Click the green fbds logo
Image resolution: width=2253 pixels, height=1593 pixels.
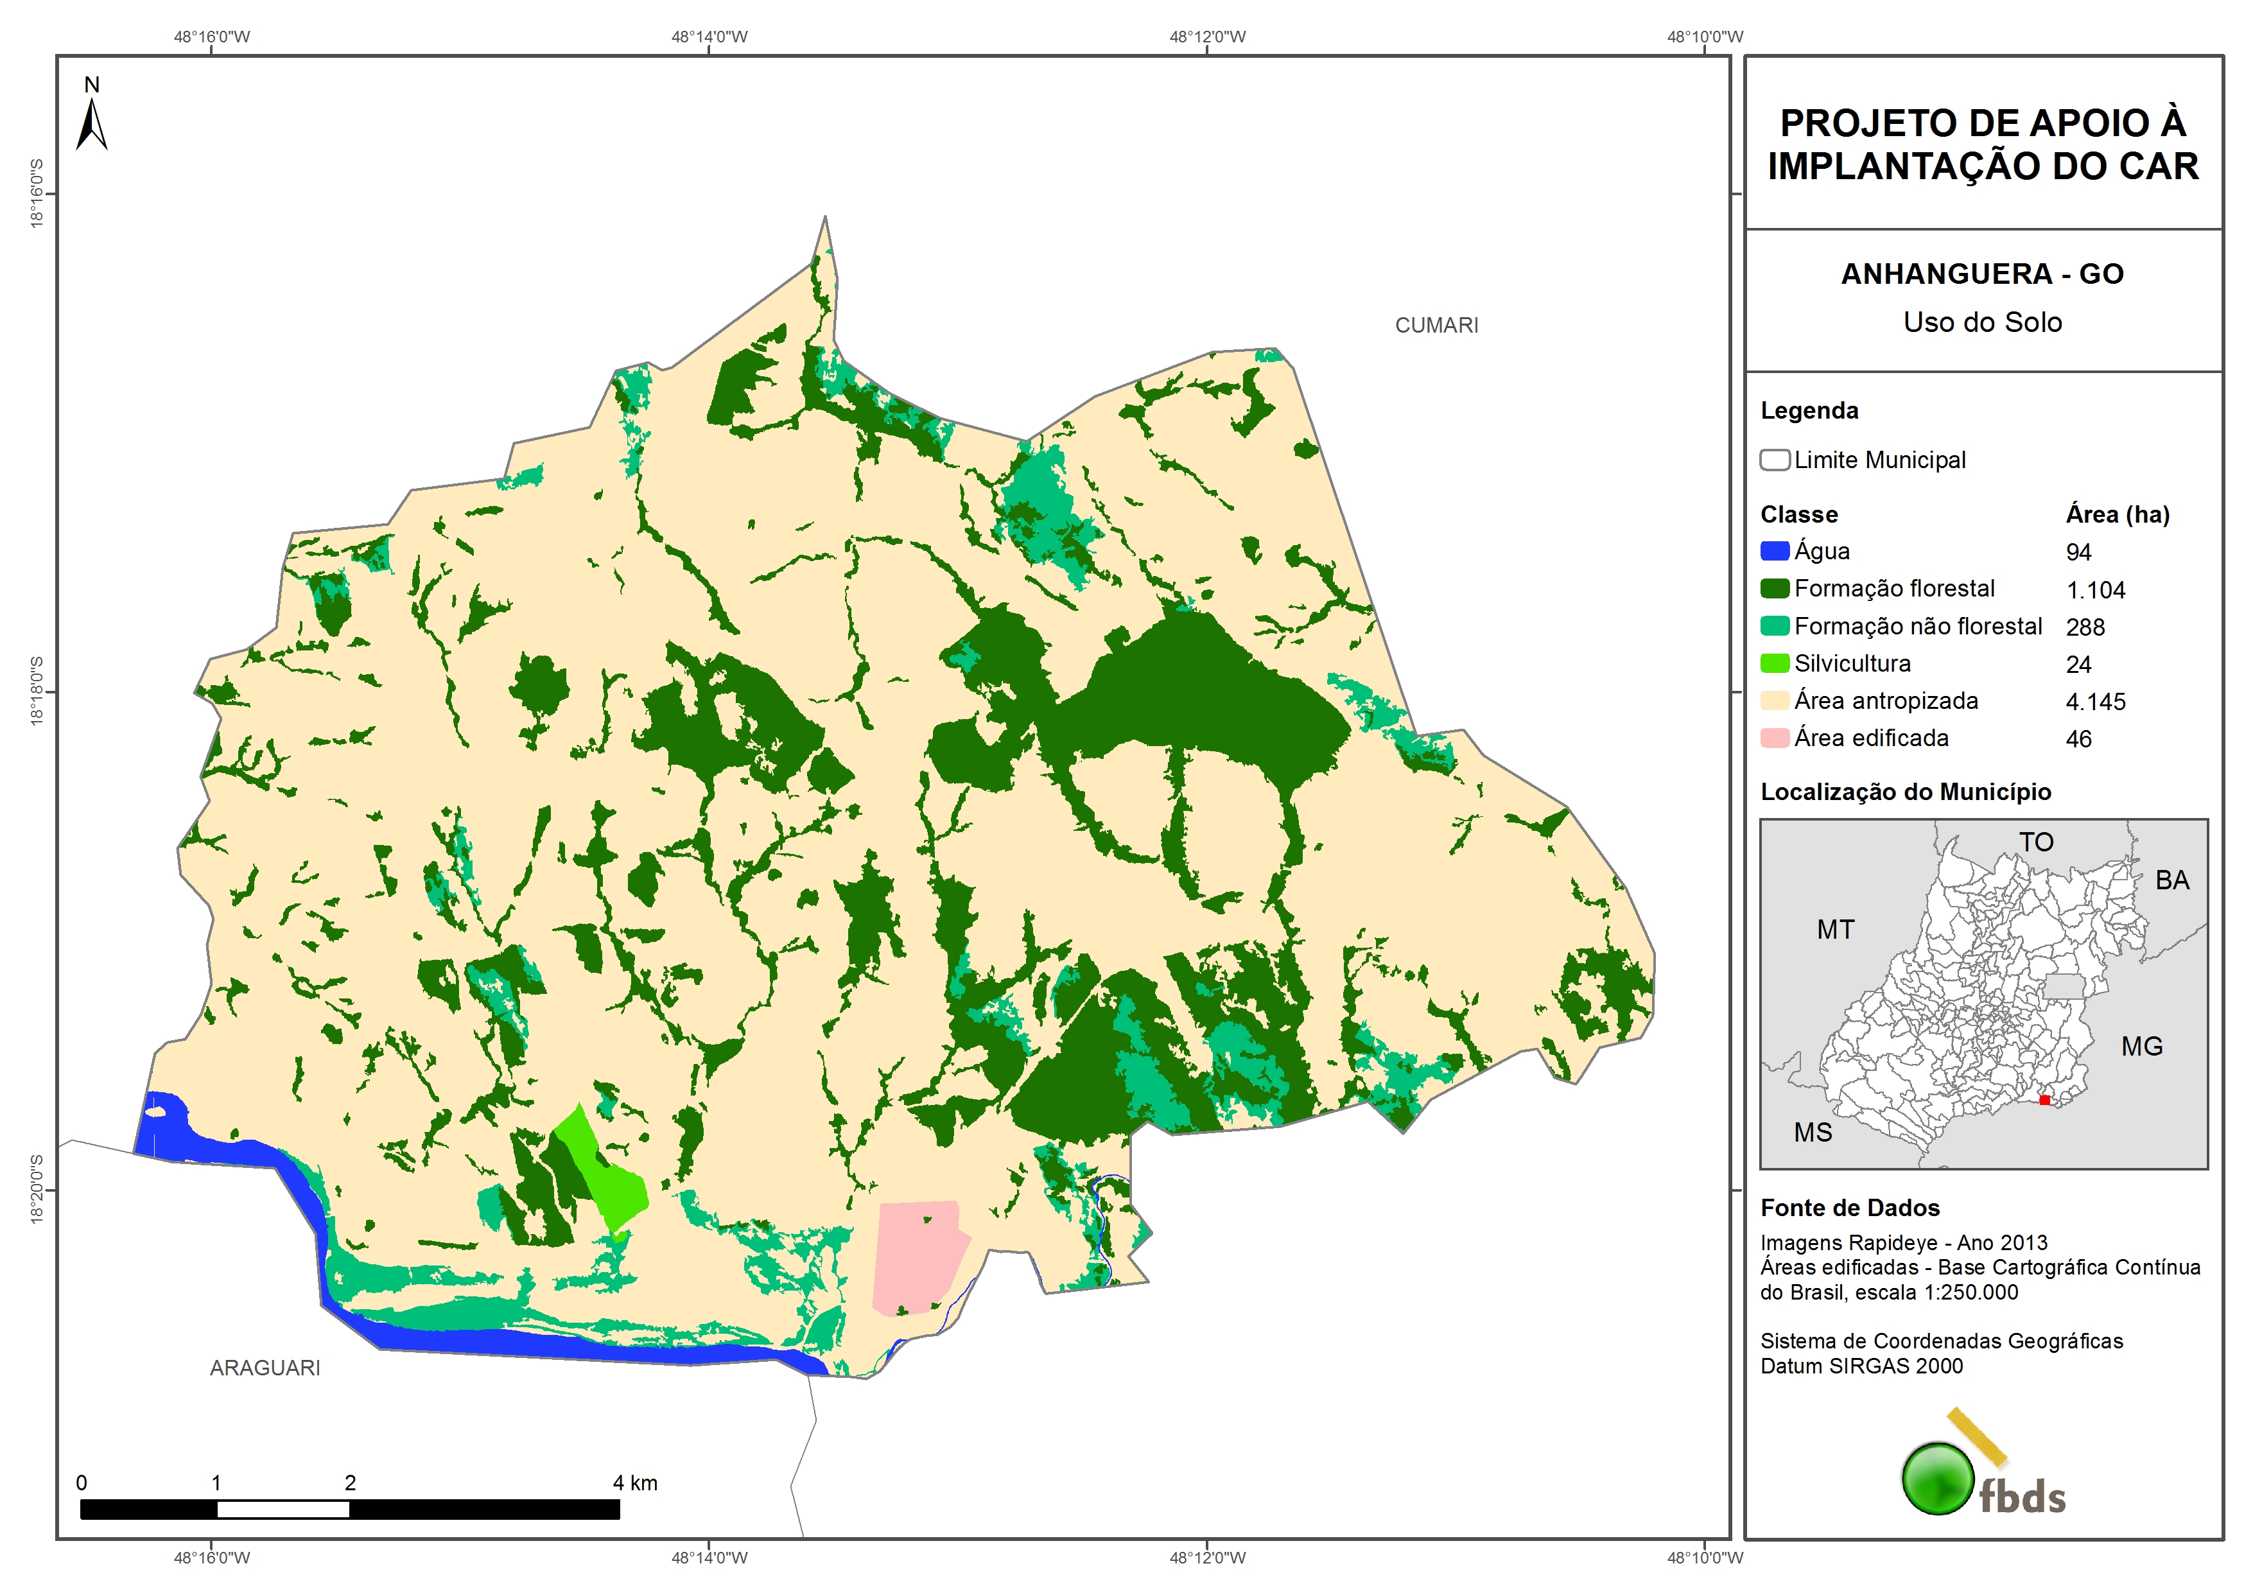pos(1938,1478)
